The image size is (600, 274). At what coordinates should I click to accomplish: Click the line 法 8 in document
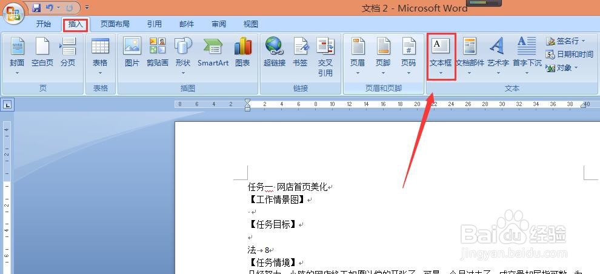pos(259,250)
